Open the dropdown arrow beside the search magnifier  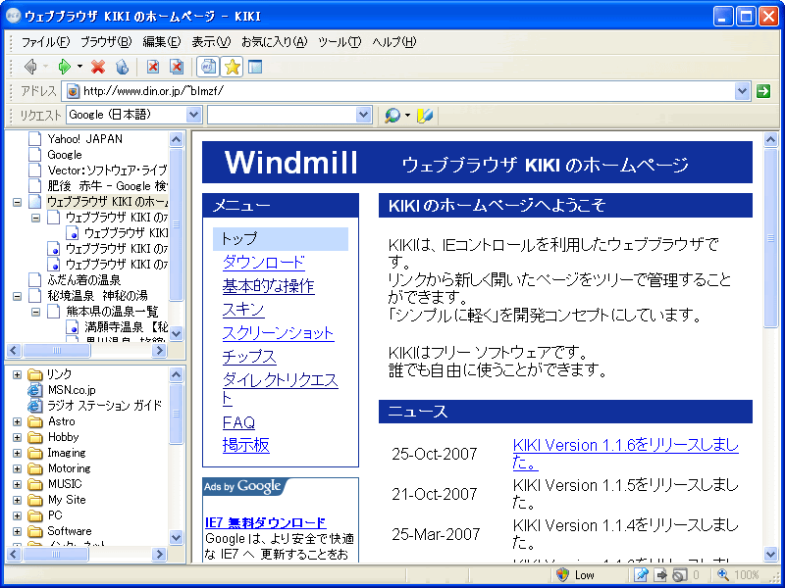407,116
